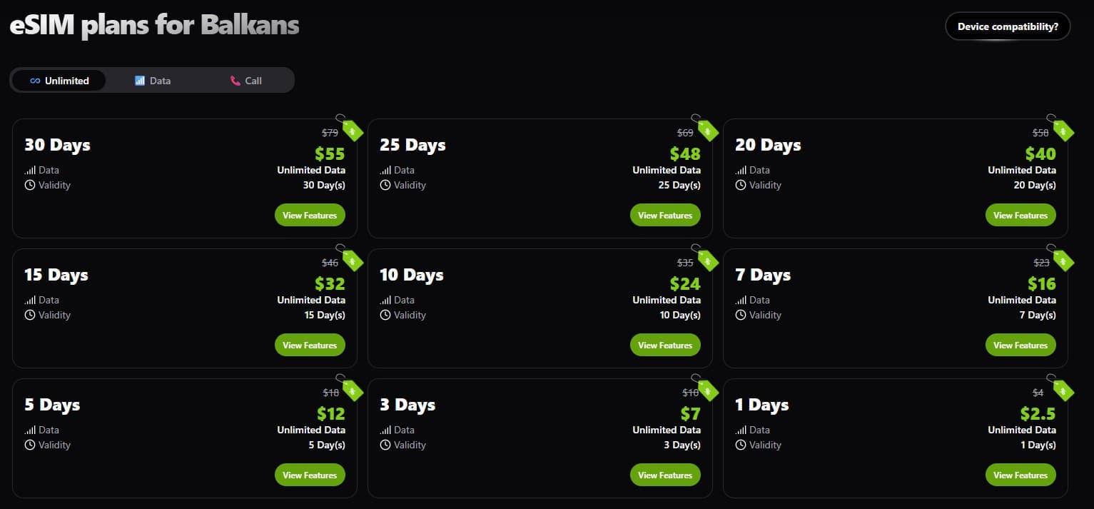The image size is (1094, 509).
Task: View Features of the 3 Days plan
Action: click(665, 475)
